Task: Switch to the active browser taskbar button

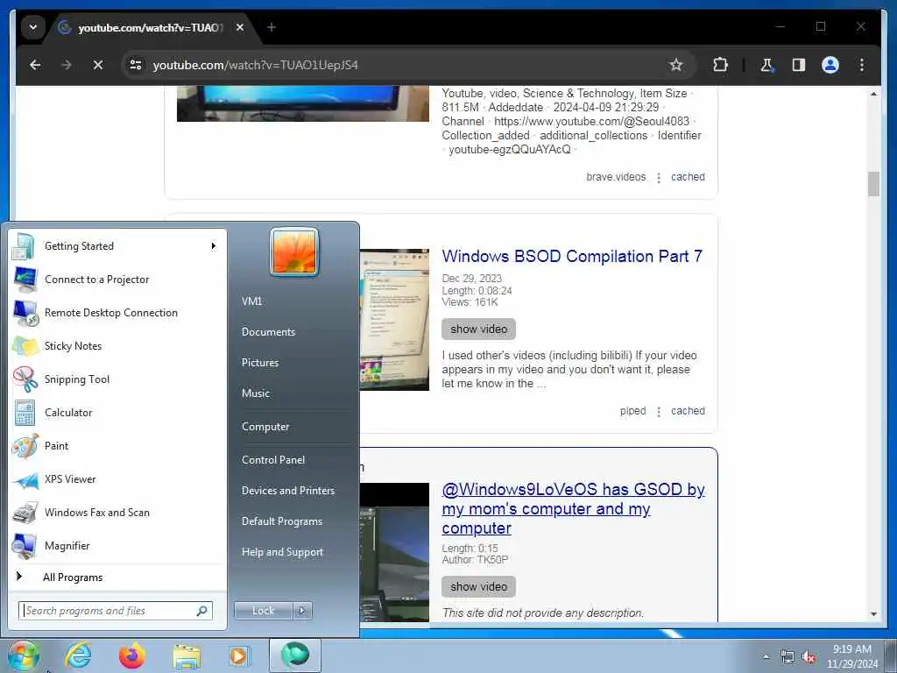Action: [294, 655]
